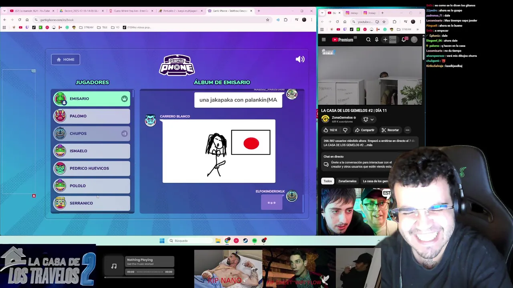Open the Chrome menu in left window
The image size is (513, 288).
click(311, 20)
